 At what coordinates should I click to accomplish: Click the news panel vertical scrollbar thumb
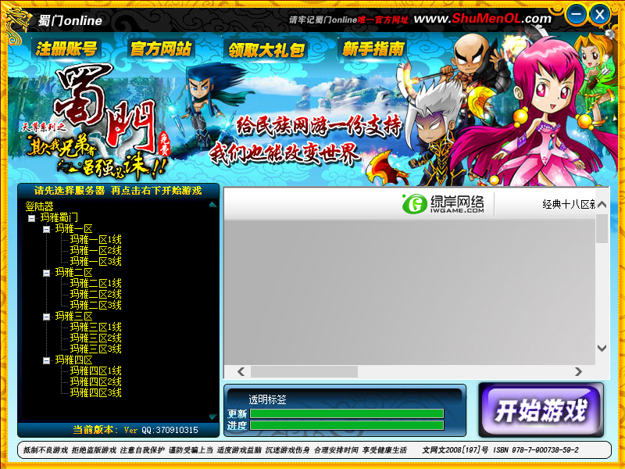602,228
